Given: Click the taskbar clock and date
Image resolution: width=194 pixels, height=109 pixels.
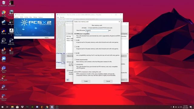Looking at the screenshot, I should click(x=185, y=107).
